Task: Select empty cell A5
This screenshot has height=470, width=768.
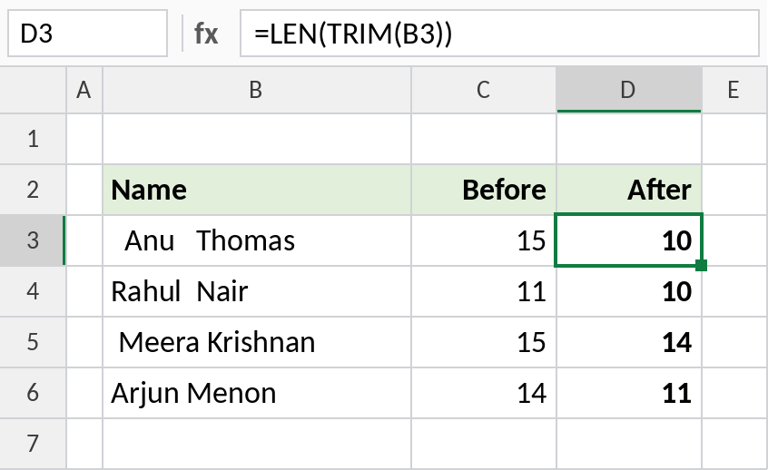Action: 84,342
